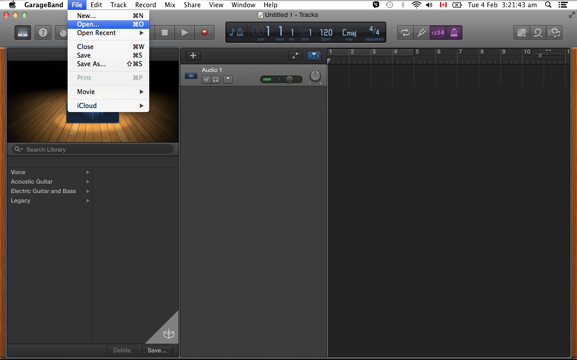Click Time Machine menu bar icon
Viewport: 577px width, 360px height.
pyautogui.click(x=389, y=5)
